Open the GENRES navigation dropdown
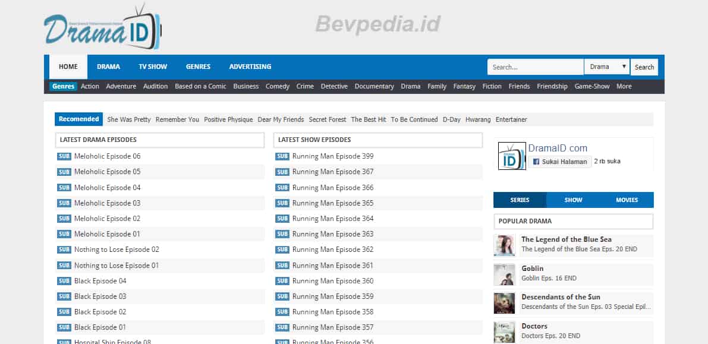This screenshot has height=344, width=708. [198, 67]
